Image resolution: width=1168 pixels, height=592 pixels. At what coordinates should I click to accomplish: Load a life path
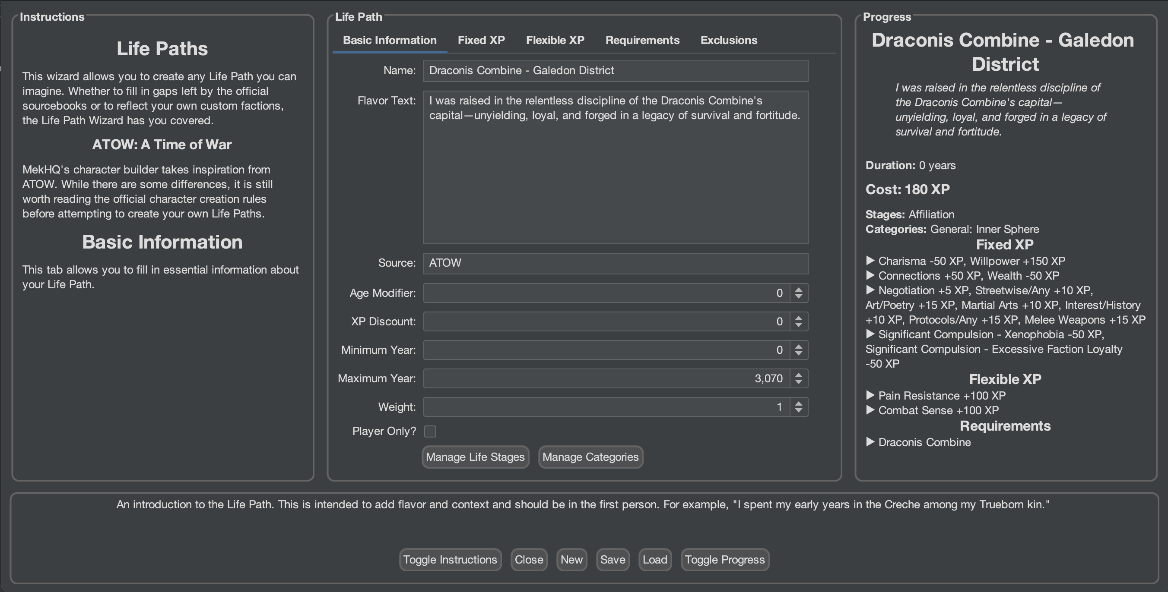click(655, 560)
